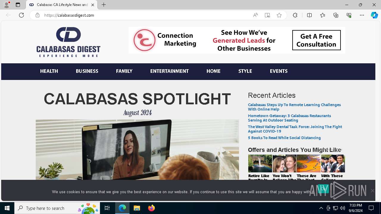
Task: Open the Collections icon
Action: pyautogui.click(x=336, y=15)
